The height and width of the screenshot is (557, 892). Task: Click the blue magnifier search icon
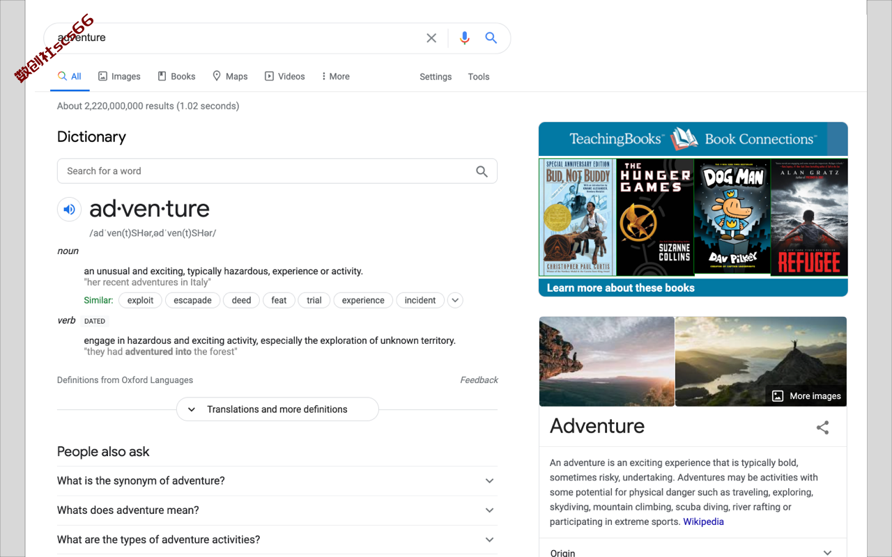point(491,38)
